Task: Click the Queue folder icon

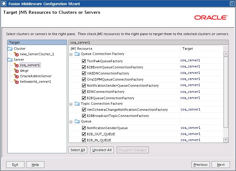Action: (77, 121)
